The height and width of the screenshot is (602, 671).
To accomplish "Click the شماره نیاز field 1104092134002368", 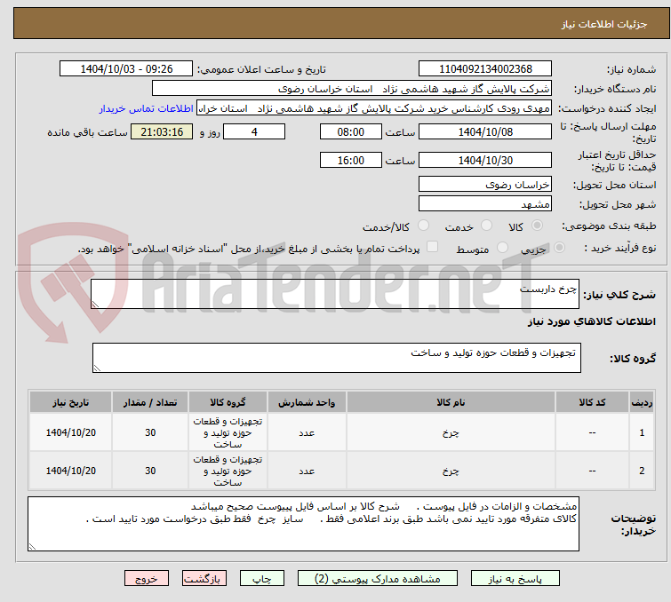I will pos(485,69).
